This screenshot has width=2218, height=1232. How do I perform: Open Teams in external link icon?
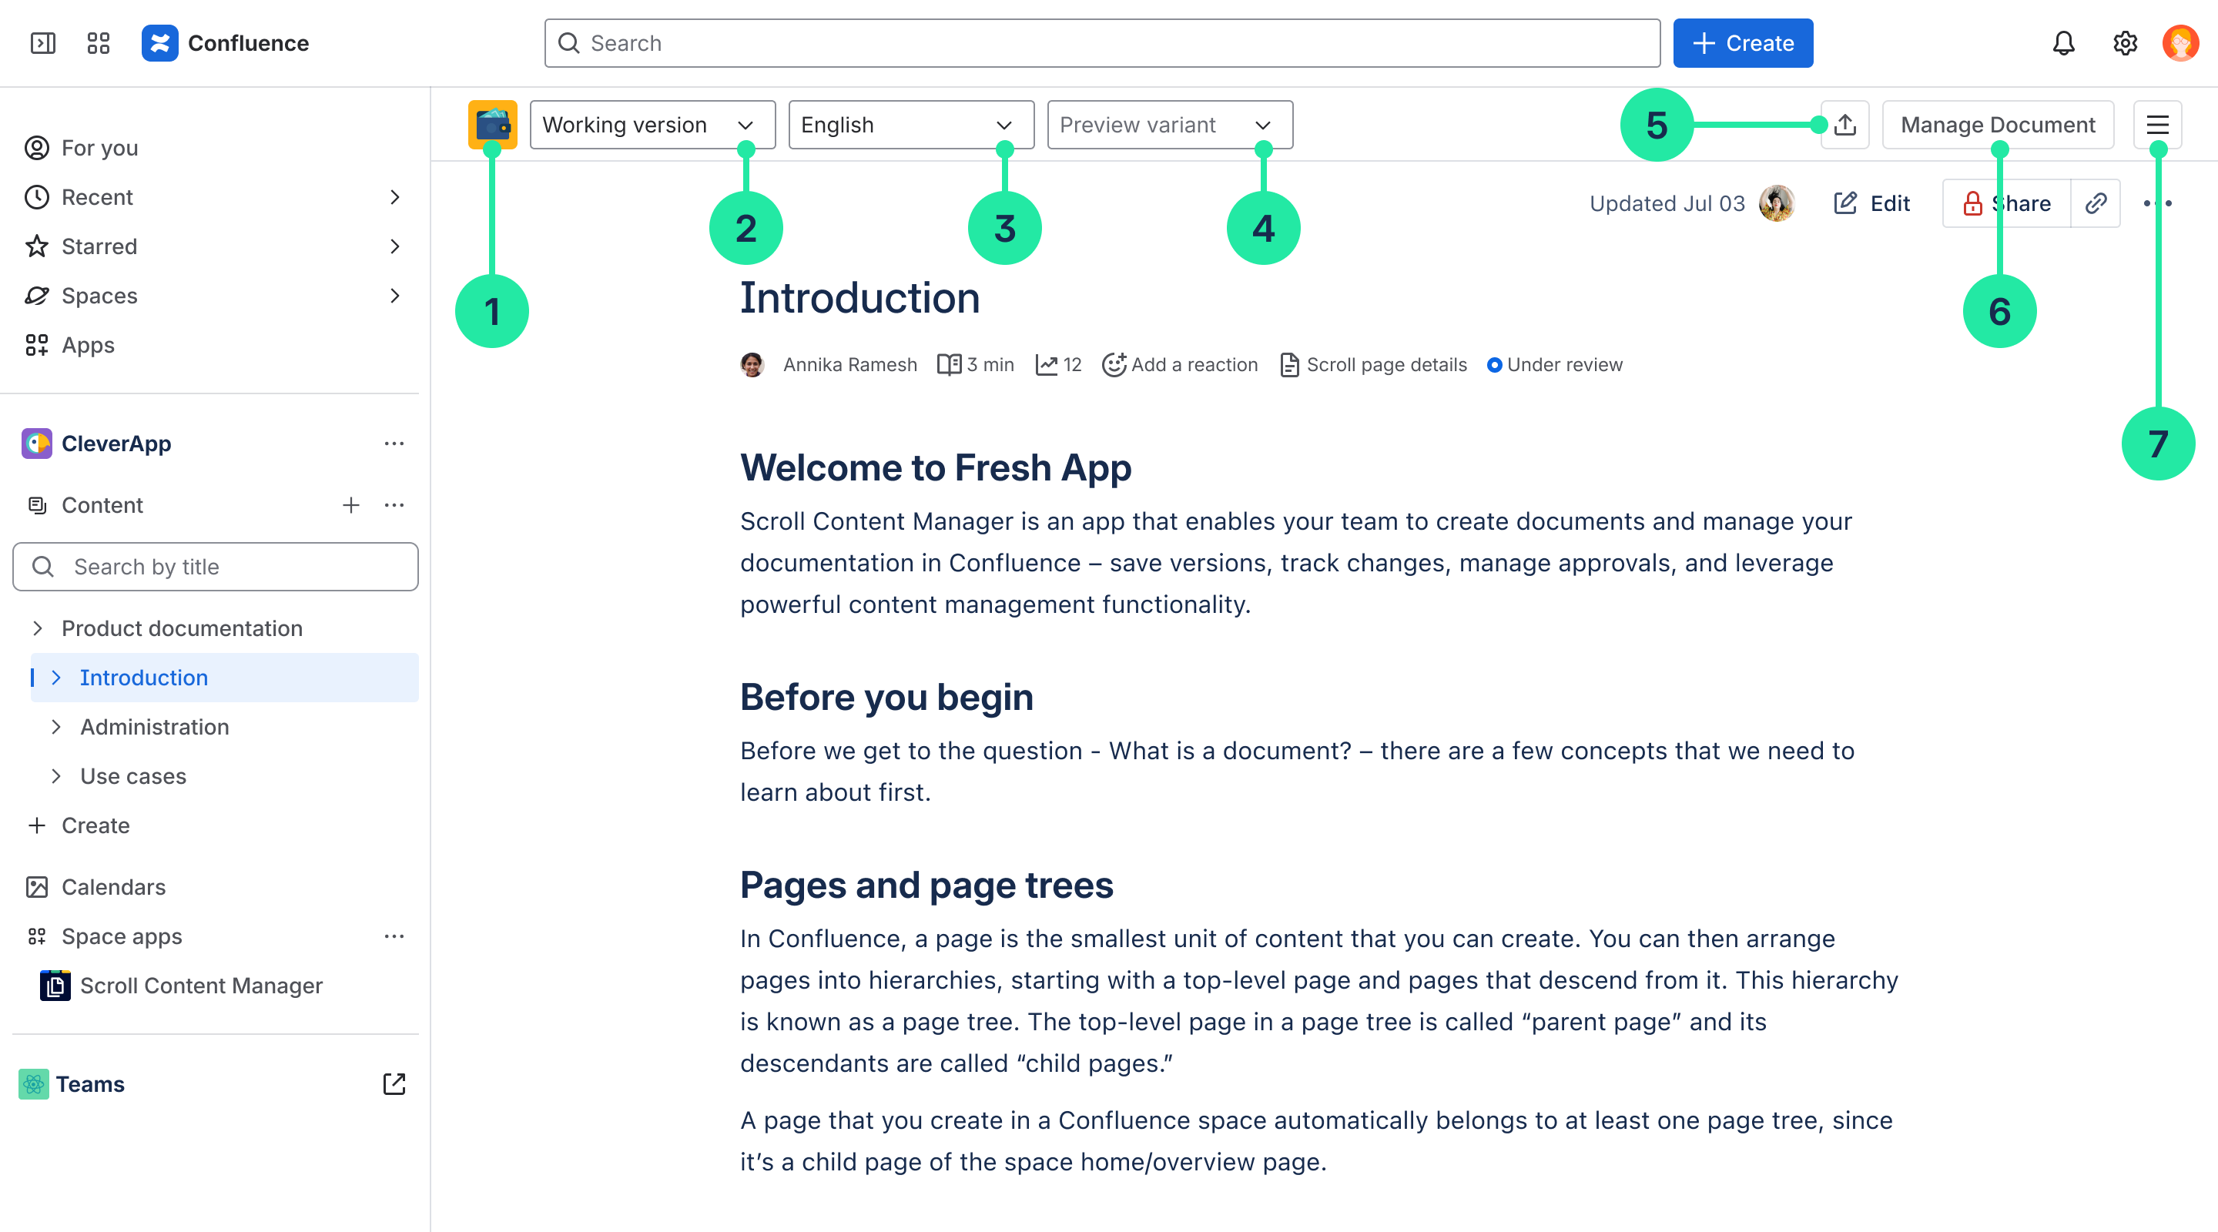pyautogui.click(x=394, y=1084)
